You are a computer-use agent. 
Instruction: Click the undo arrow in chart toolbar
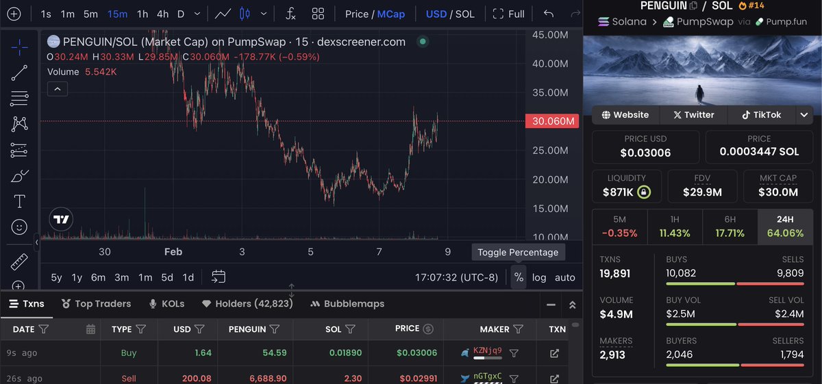[548, 14]
